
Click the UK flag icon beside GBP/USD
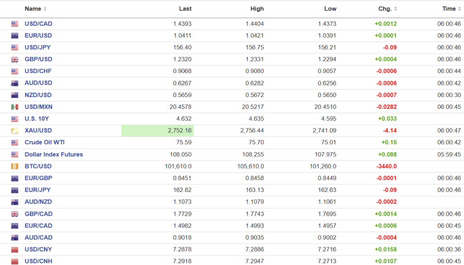pos(14,60)
